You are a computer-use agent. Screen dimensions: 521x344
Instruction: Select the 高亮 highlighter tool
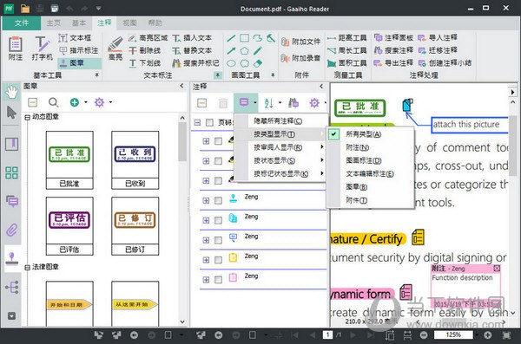tap(115, 49)
